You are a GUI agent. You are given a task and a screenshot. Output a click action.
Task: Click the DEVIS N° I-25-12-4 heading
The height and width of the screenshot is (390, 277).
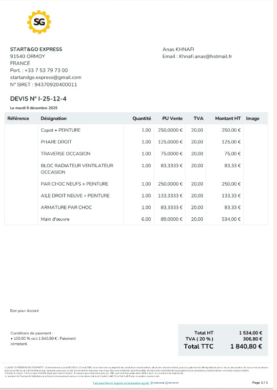click(39, 99)
